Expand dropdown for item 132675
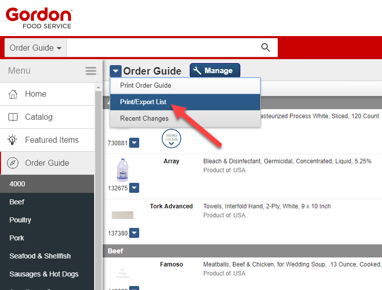 134,188
